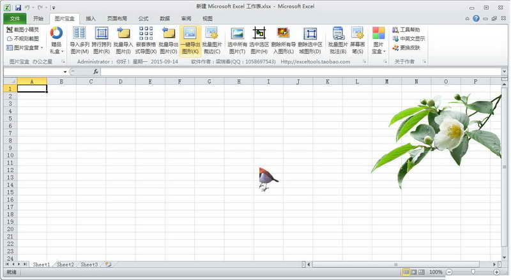
Task: Click the Sheet1 tab
Action: (x=42, y=265)
